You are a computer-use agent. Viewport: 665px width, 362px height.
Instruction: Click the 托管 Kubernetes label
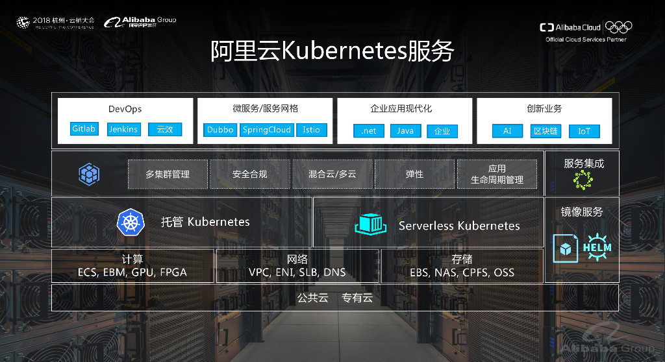205,222
